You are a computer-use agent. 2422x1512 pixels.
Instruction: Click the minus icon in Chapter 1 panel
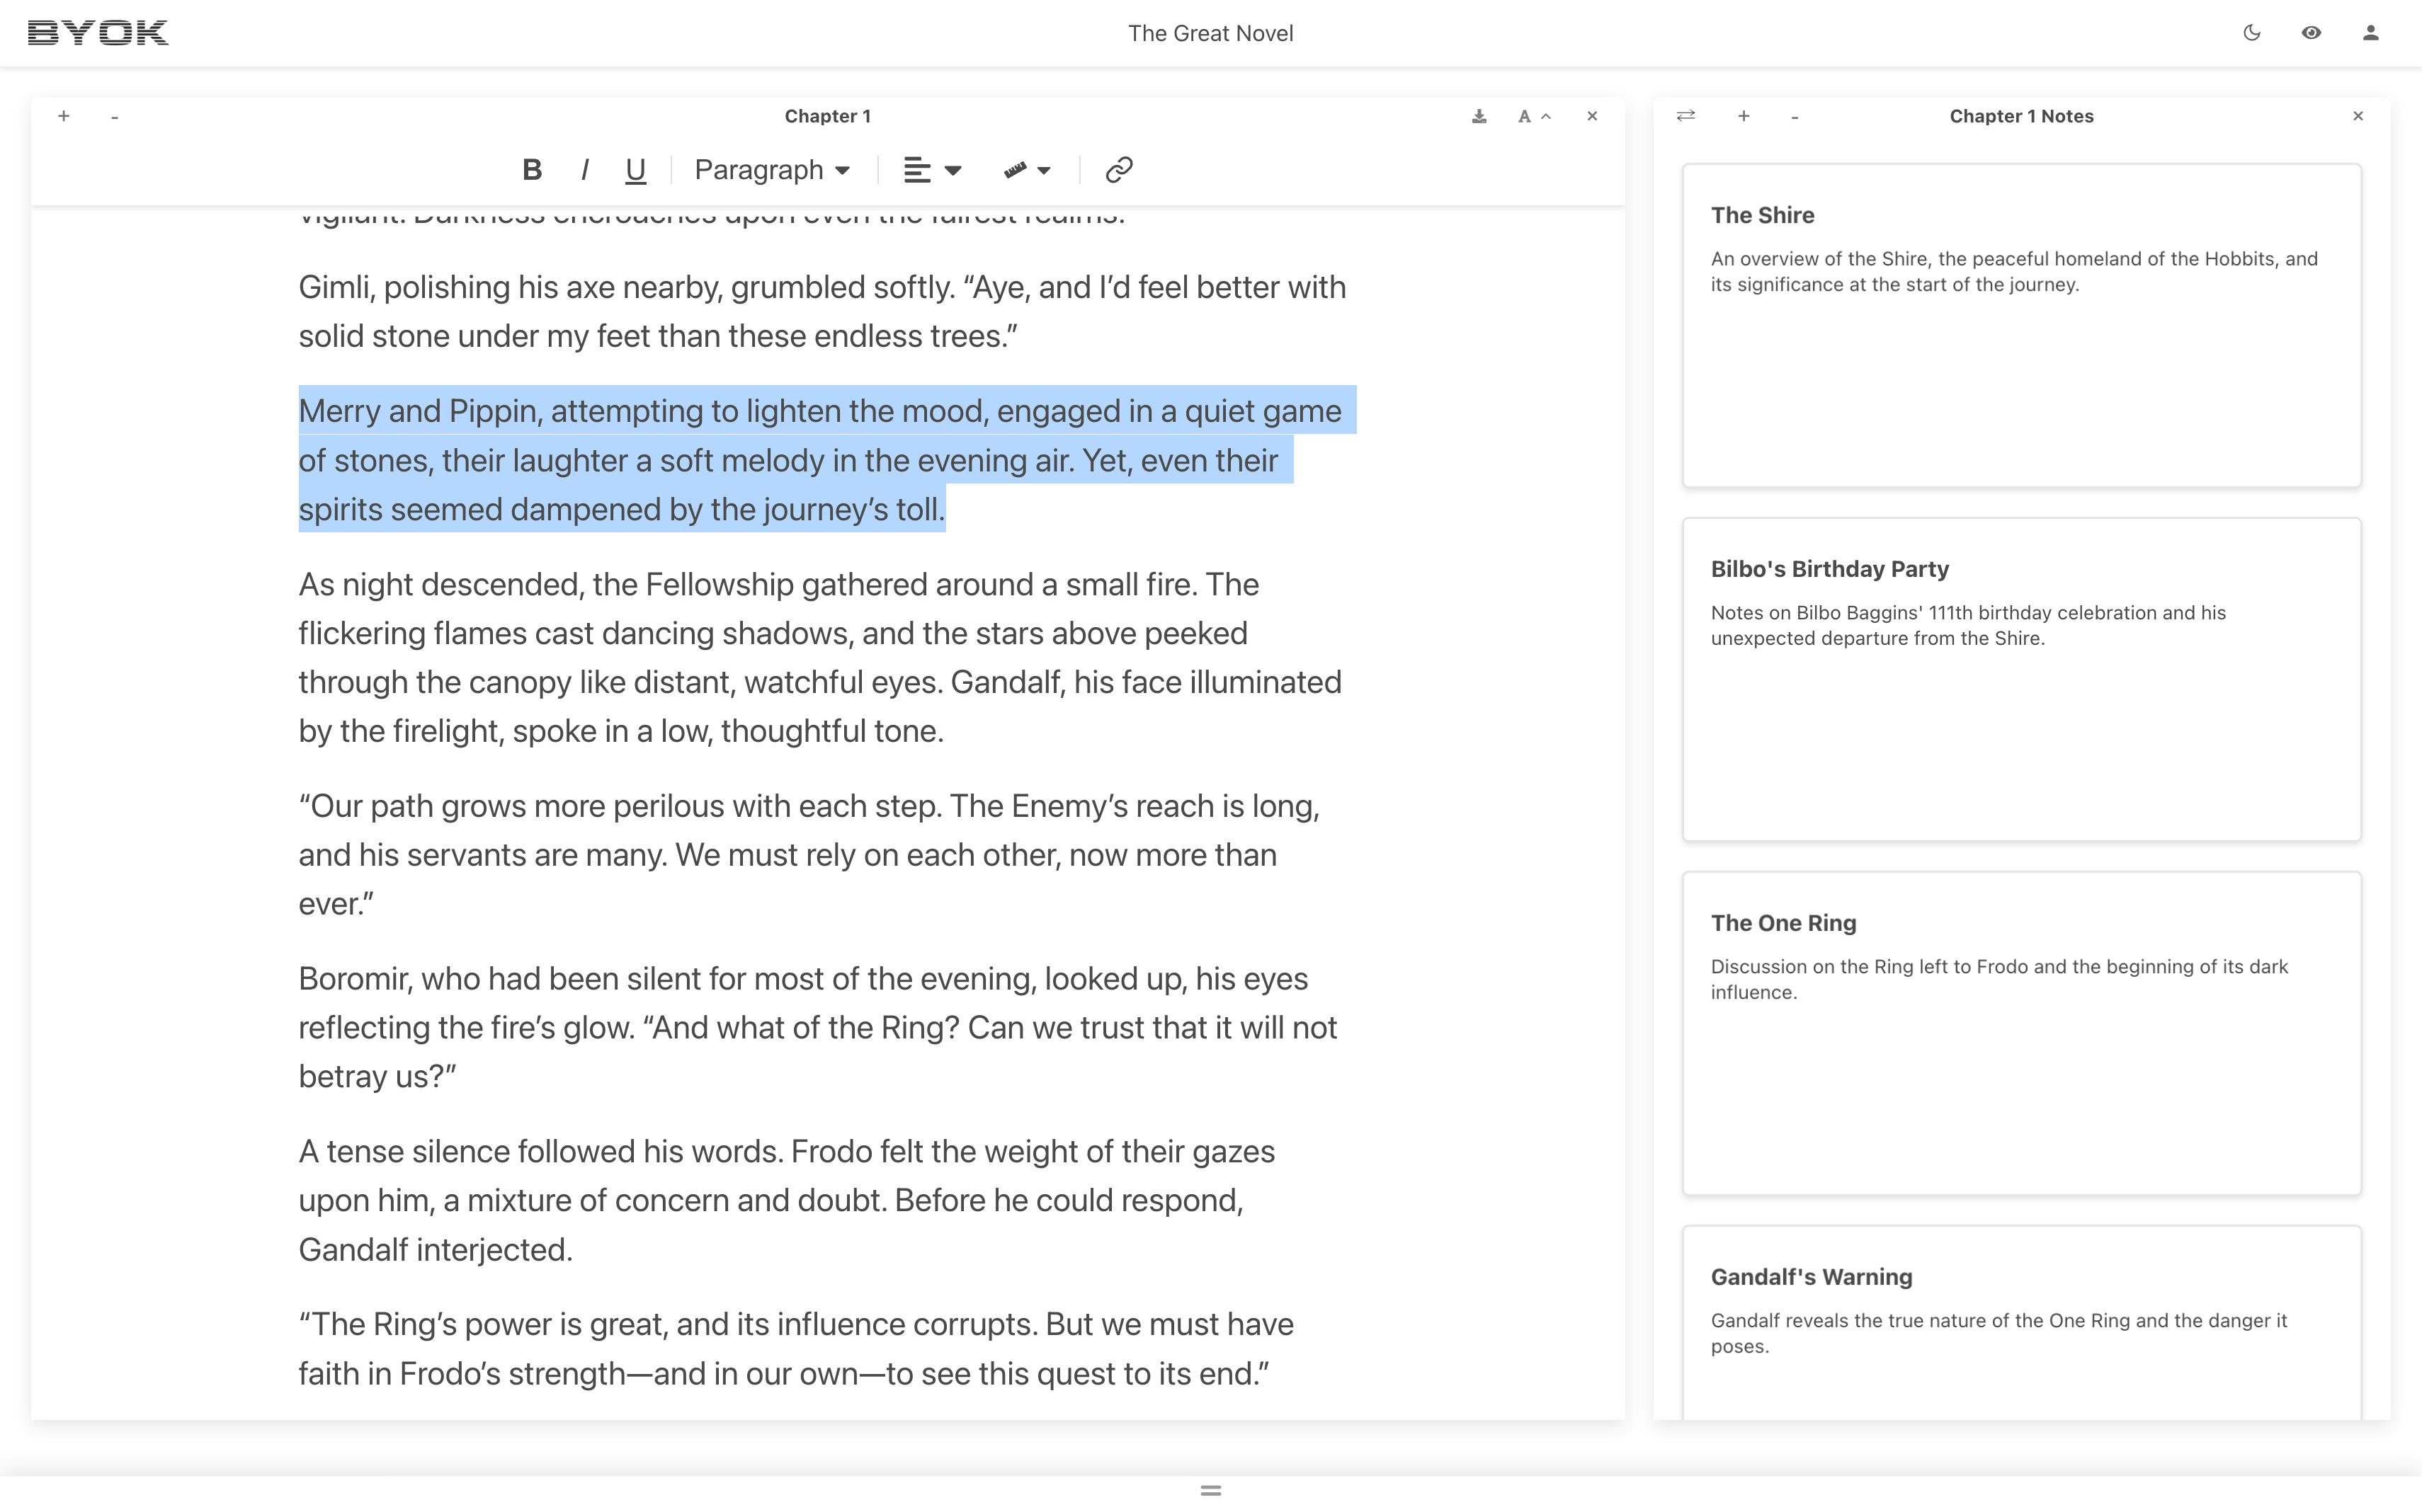[115, 117]
